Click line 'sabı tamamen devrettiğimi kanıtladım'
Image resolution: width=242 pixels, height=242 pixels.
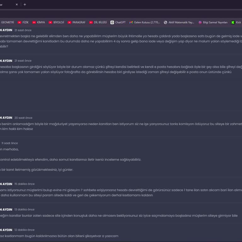click(x=121, y=41)
